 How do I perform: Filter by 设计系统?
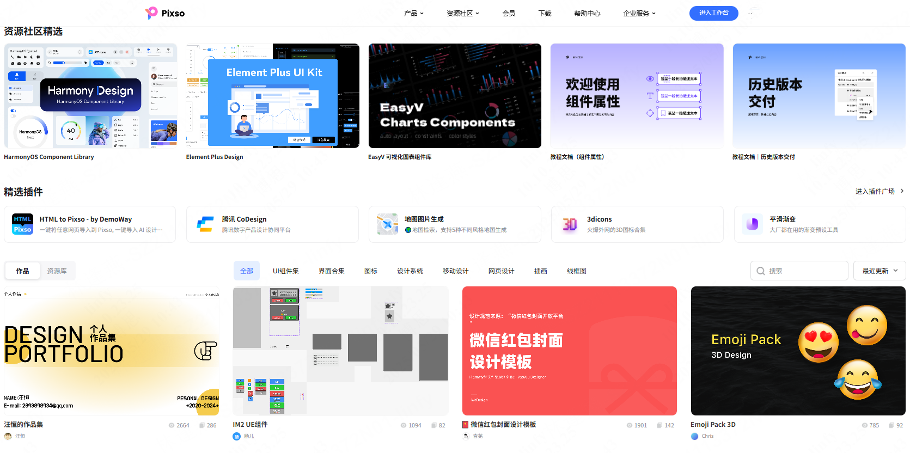(410, 271)
